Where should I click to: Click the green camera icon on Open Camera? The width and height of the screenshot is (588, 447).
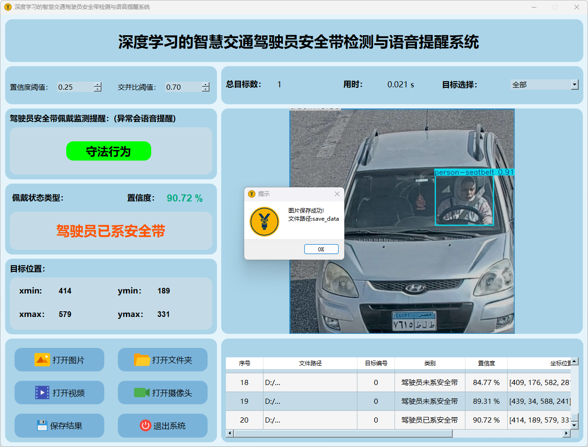coord(141,393)
